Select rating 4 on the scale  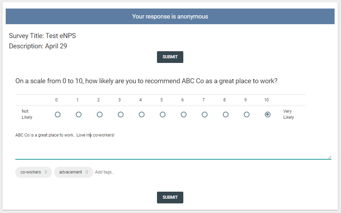142,115
